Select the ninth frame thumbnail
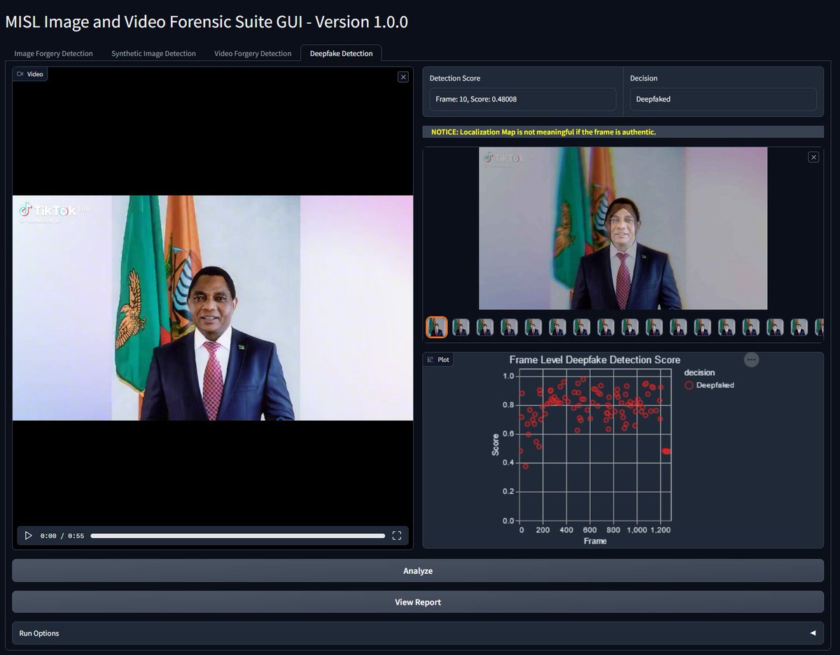This screenshot has width=840, height=655. pyautogui.click(x=630, y=327)
